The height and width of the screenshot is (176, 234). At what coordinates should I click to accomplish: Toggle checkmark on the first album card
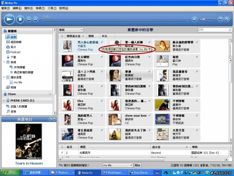[102, 42]
